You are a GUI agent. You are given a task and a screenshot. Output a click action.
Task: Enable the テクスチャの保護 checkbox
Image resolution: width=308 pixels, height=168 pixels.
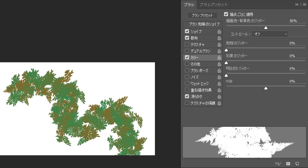click(x=187, y=103)
